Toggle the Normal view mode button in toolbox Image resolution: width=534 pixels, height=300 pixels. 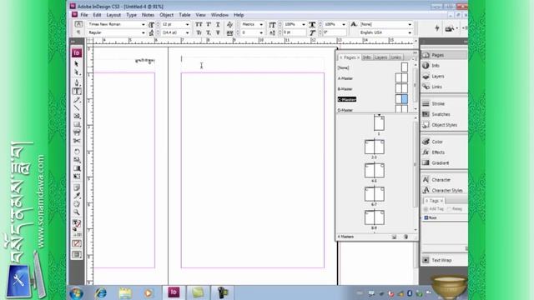[77, 255]
